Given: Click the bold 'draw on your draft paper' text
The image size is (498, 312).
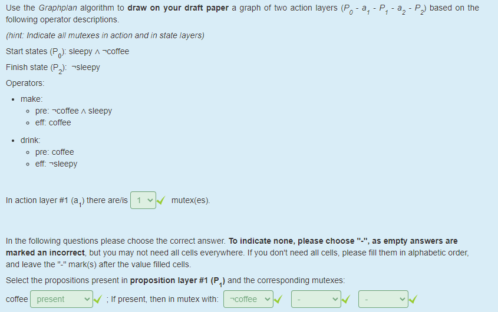Looking at the screenshot, I should coord(178,8).
